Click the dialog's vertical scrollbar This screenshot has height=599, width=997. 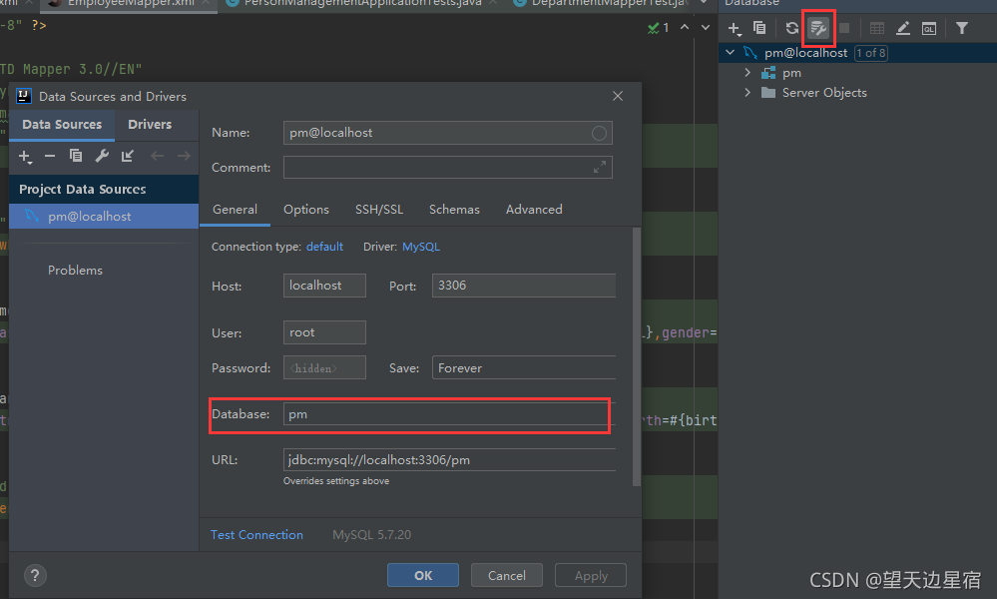click(636, 356)
